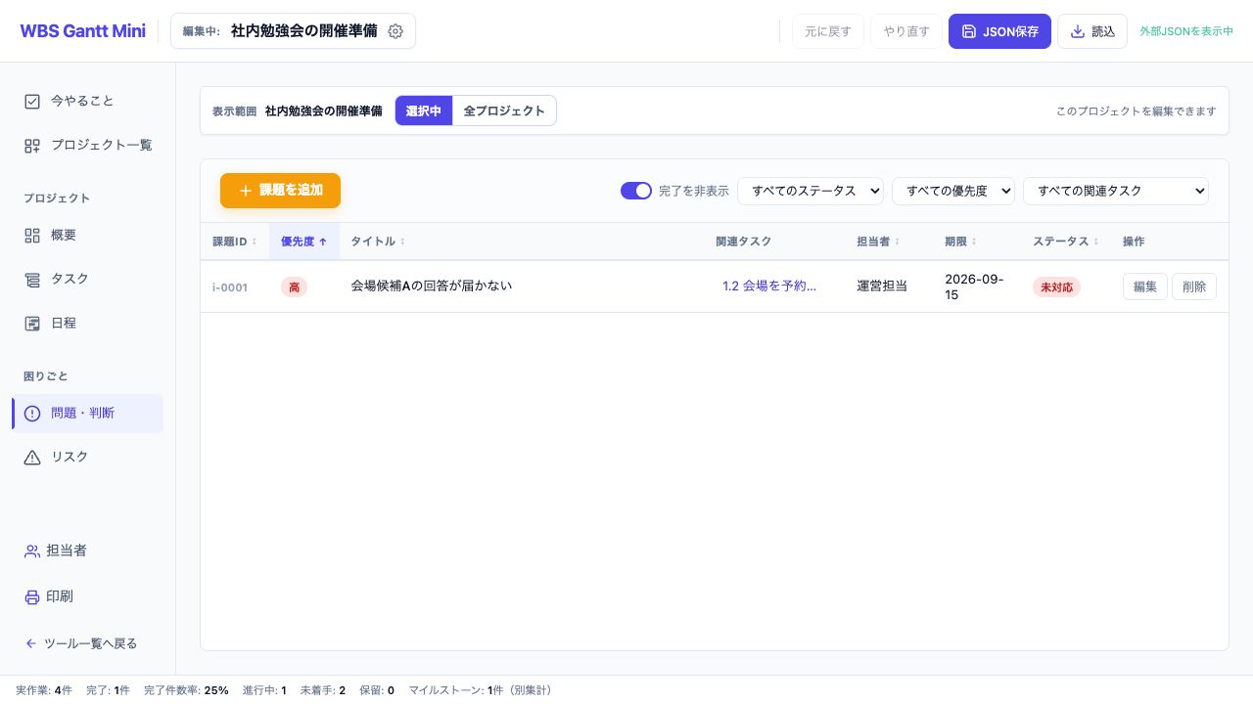This screenshot has width=1253, height=704.
Task: Click the プロジェクト一覧 grid icon
Action: coord(32,145)
